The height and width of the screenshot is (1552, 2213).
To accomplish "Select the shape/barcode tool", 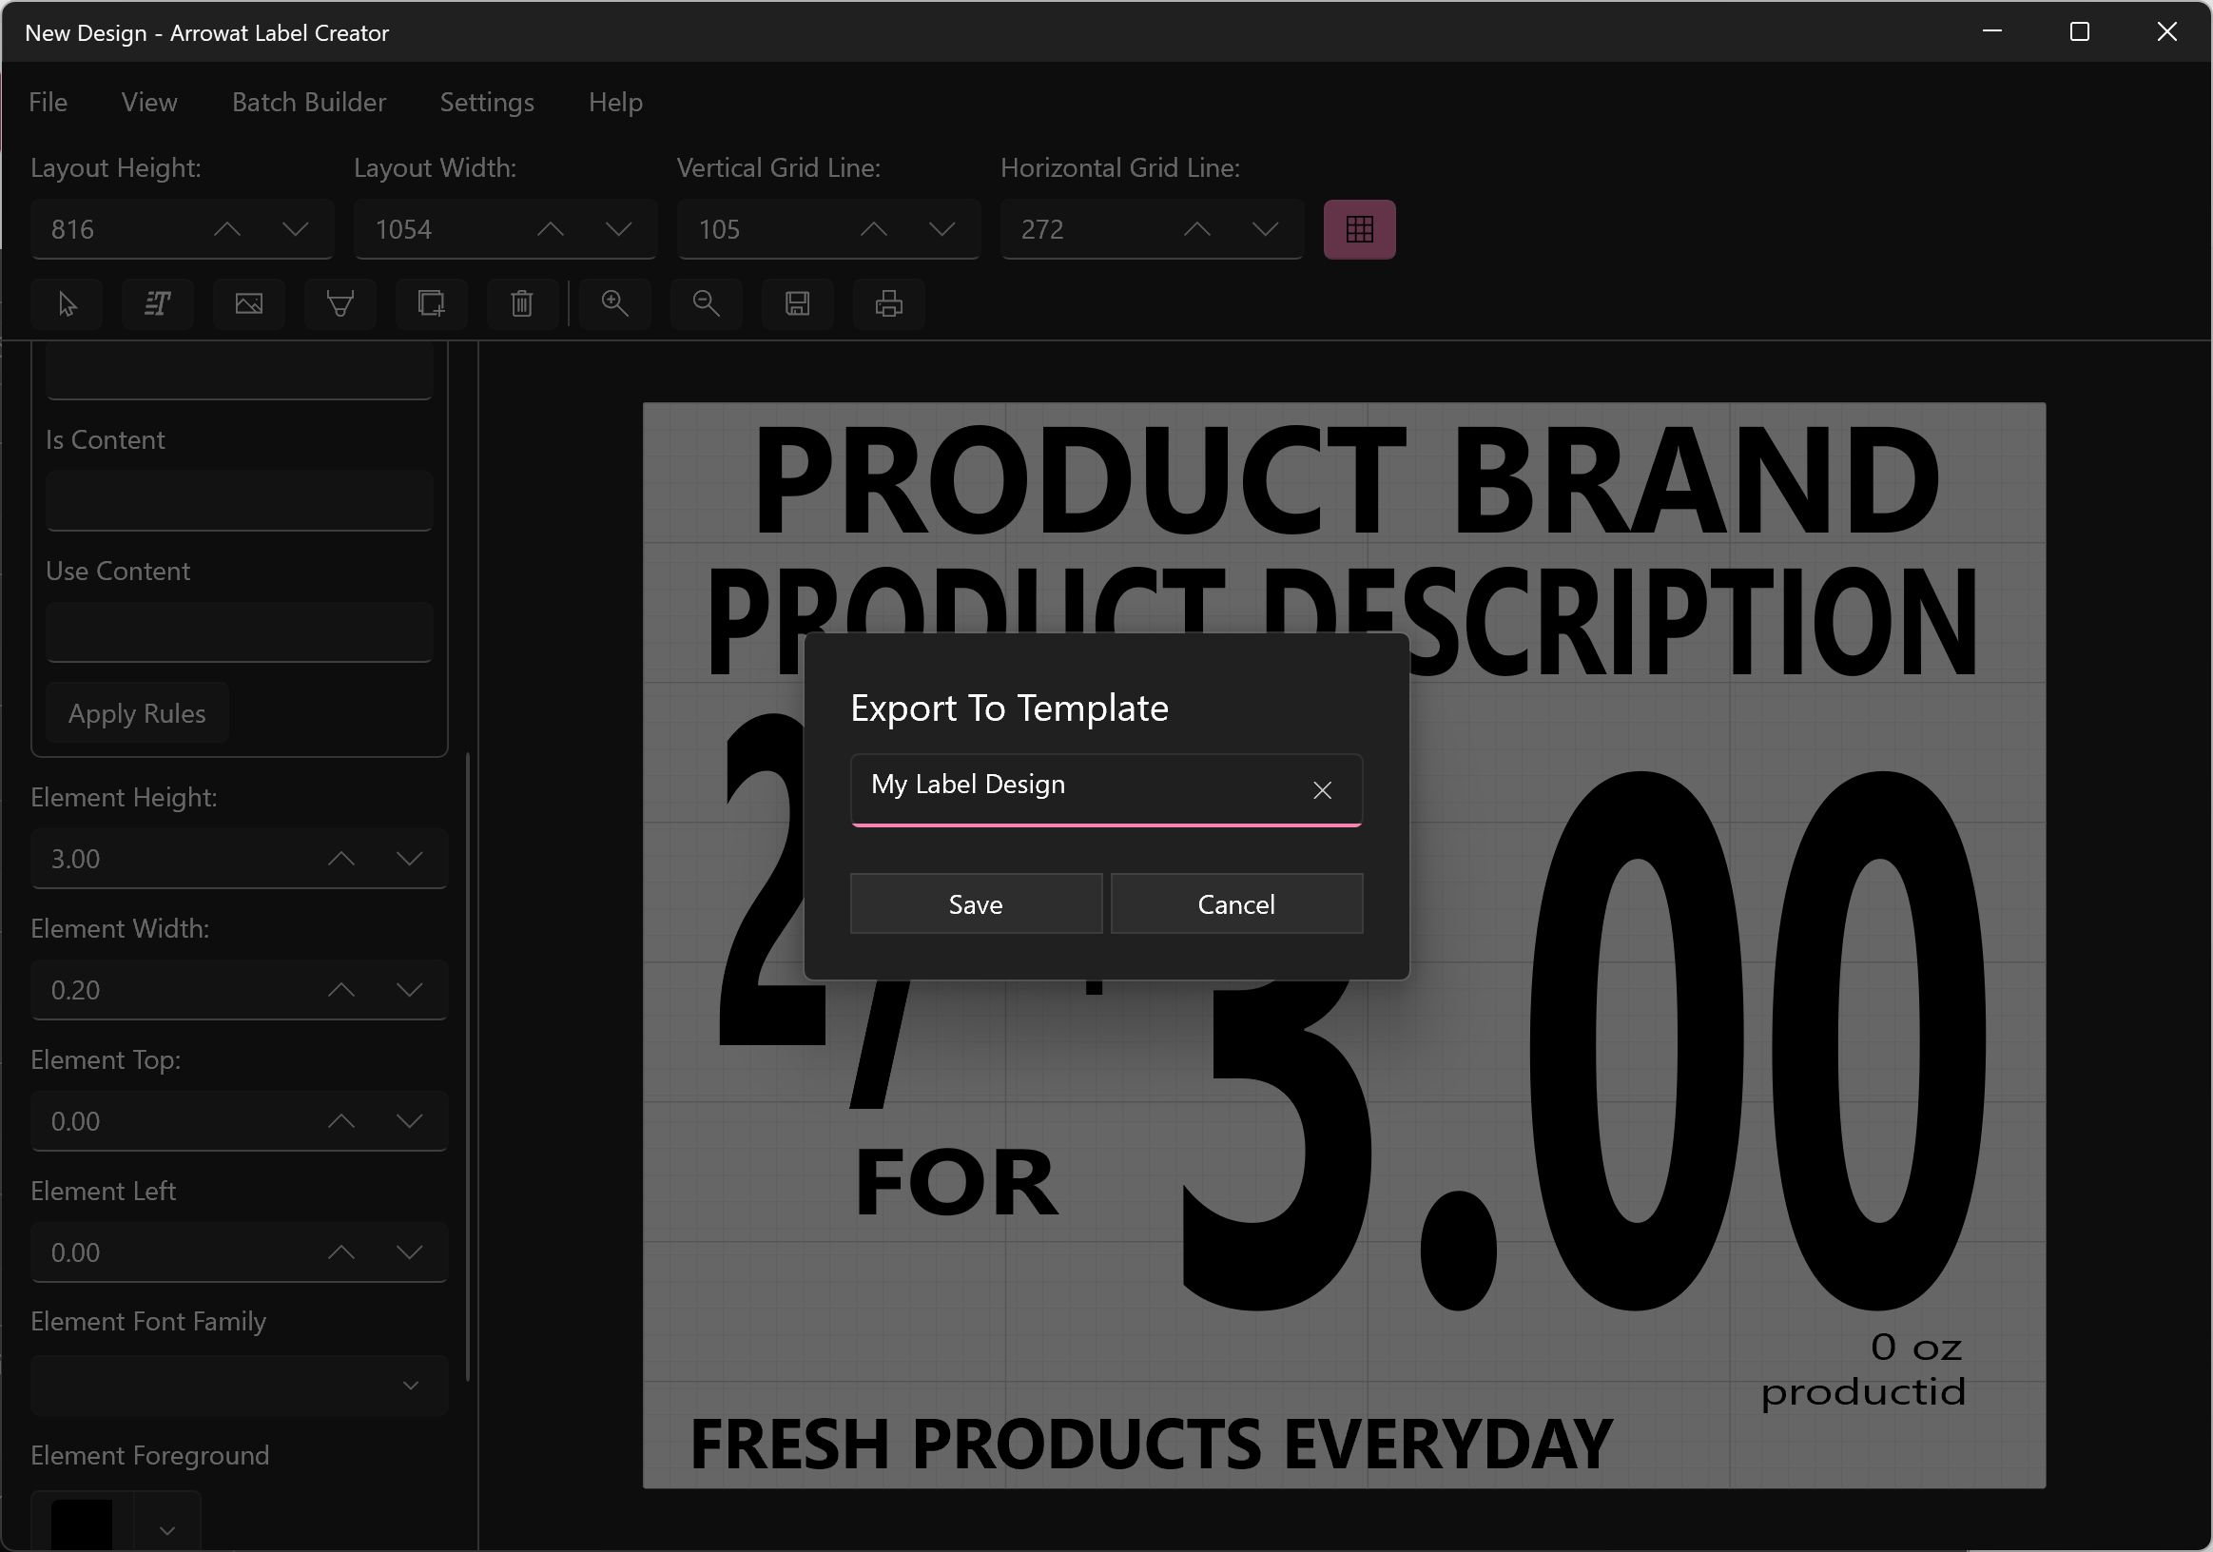I will point(341,304).
